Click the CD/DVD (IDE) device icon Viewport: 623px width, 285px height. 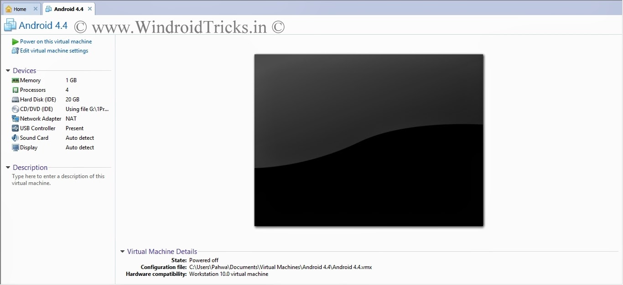14,109
